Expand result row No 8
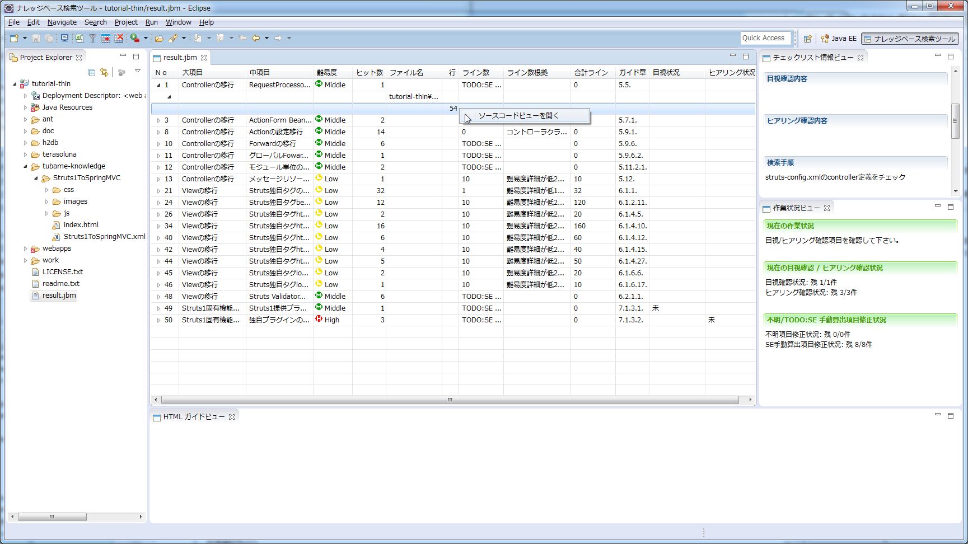The image size is (968, 544). (x=158, y=132)
